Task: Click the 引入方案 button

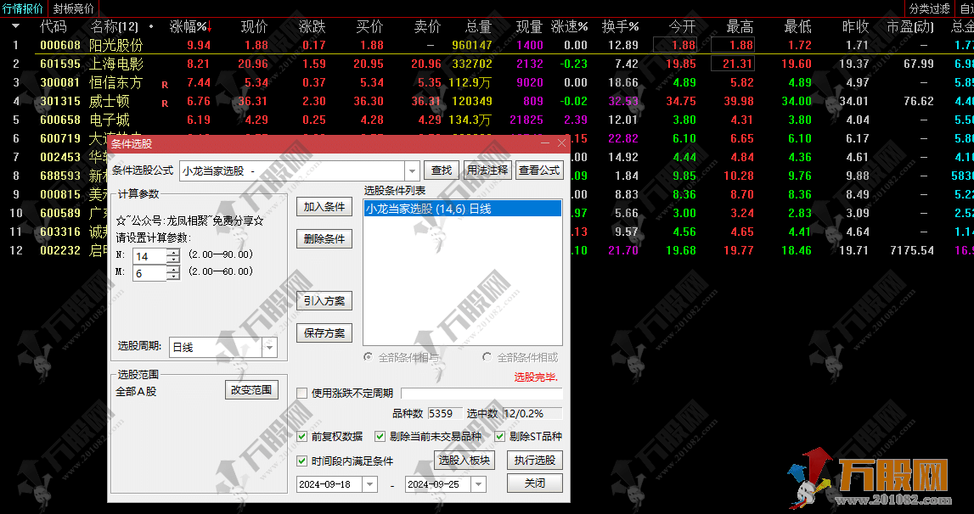Action: click(x=324, y=301)
